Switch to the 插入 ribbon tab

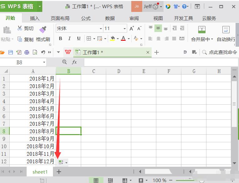point(35,18)
